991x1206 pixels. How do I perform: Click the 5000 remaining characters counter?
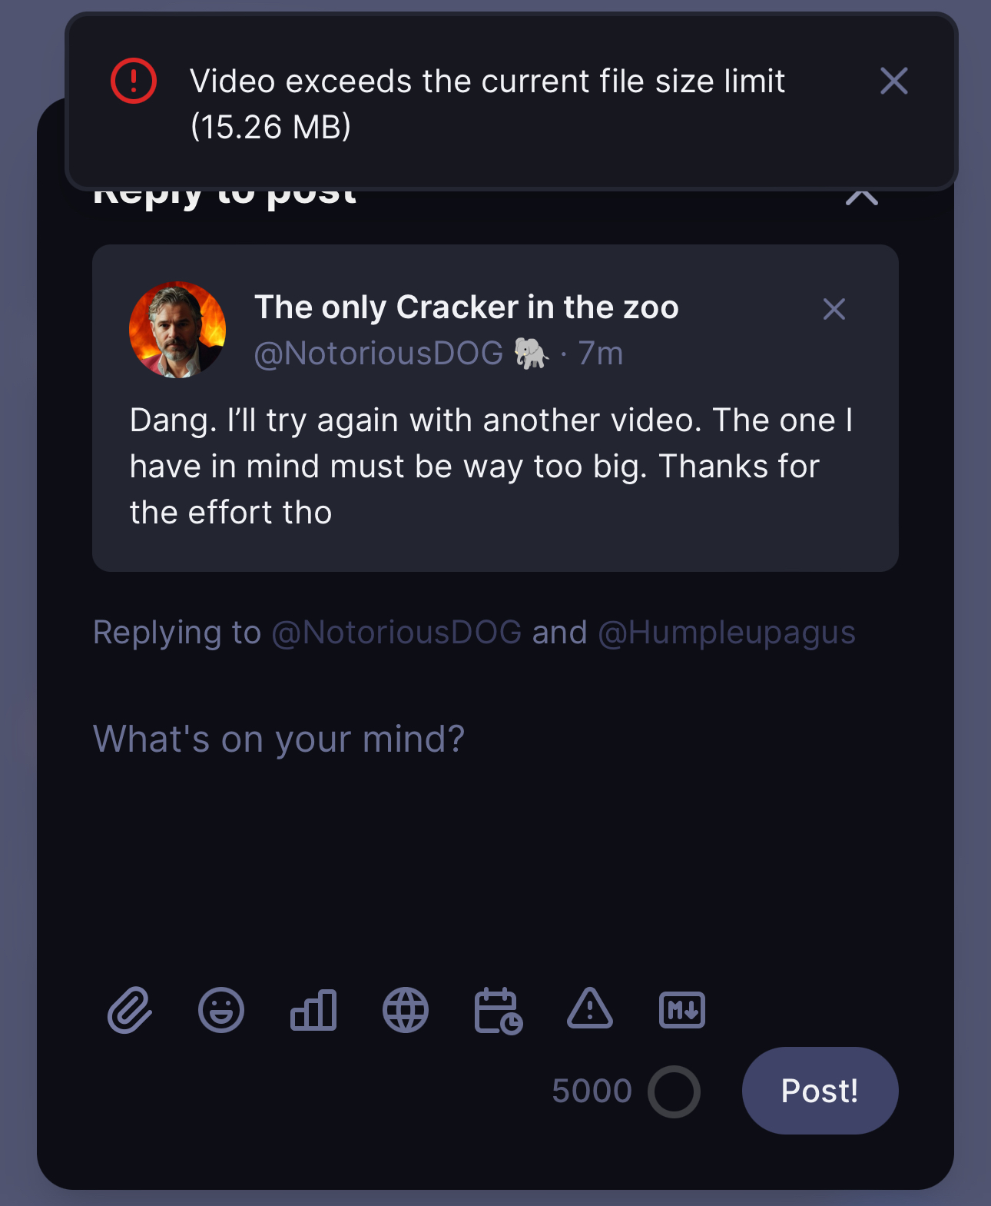pos(592,1091)
